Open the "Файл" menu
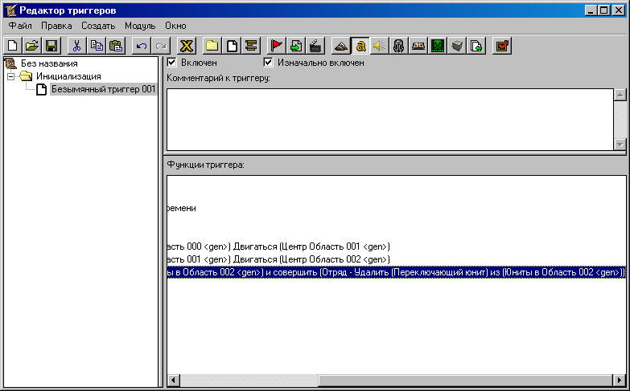Screen dimensions: 630x391 coord(20,26)
